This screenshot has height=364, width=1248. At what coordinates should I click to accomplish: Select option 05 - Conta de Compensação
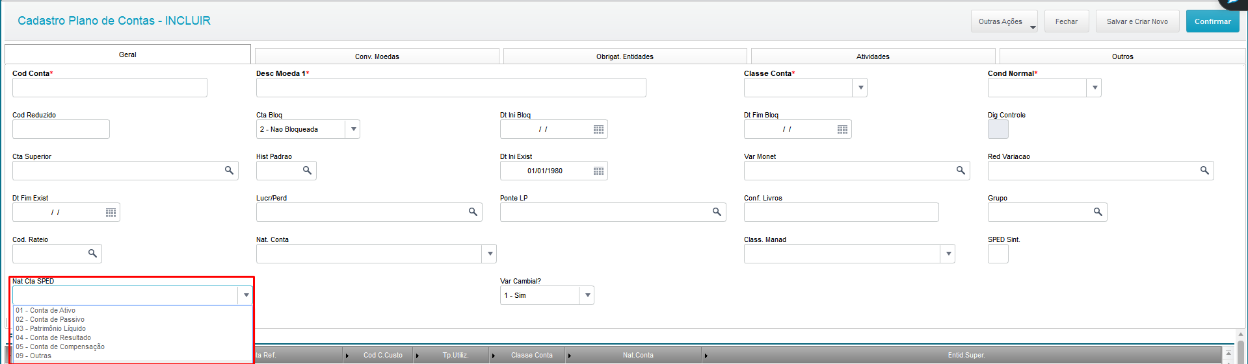point(133,346)
